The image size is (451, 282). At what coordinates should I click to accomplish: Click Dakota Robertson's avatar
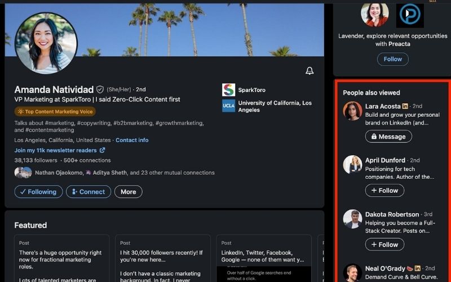[x=352, y=219]
